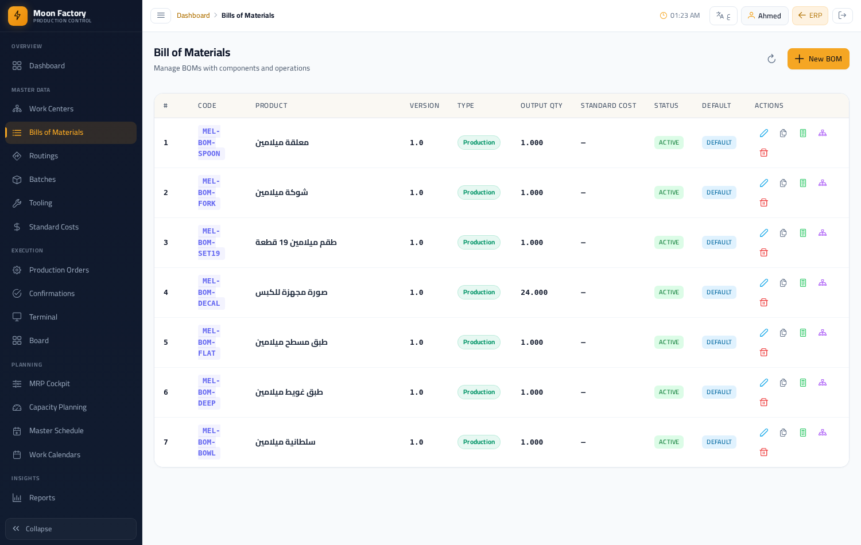The width and height of the screenshot is (861, 545).
Task: Copy the MEL-BOM-FORK BOM using duplicate icon
Action: (784, 183)
